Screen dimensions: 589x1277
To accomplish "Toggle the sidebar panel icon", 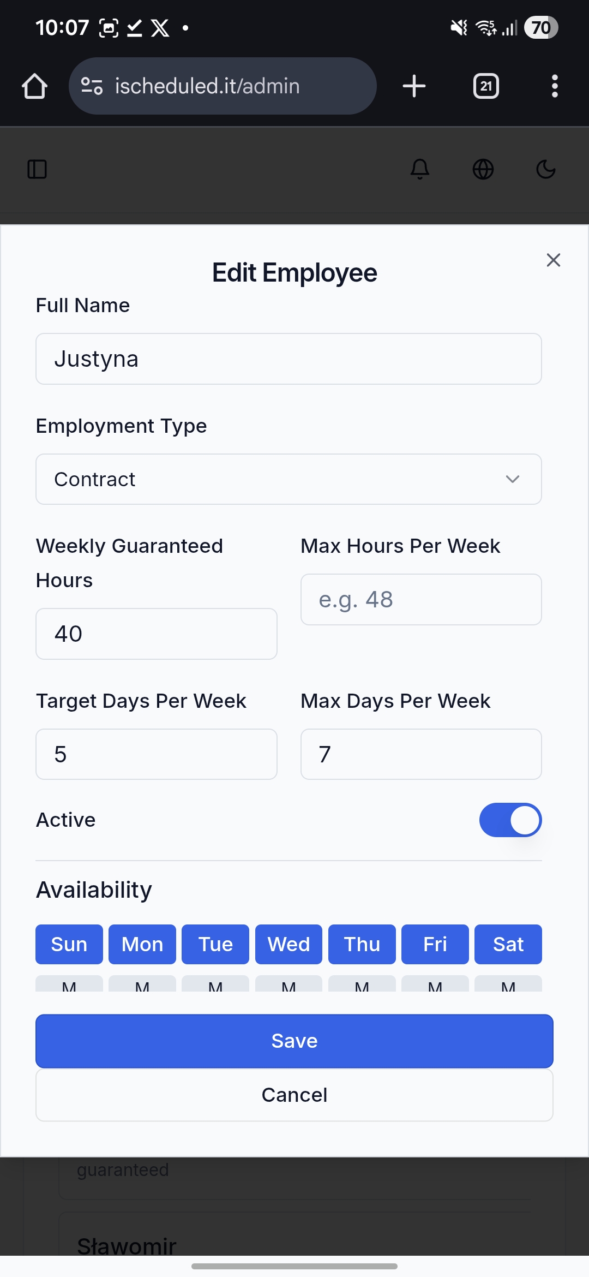I will [x=37, y=169].
